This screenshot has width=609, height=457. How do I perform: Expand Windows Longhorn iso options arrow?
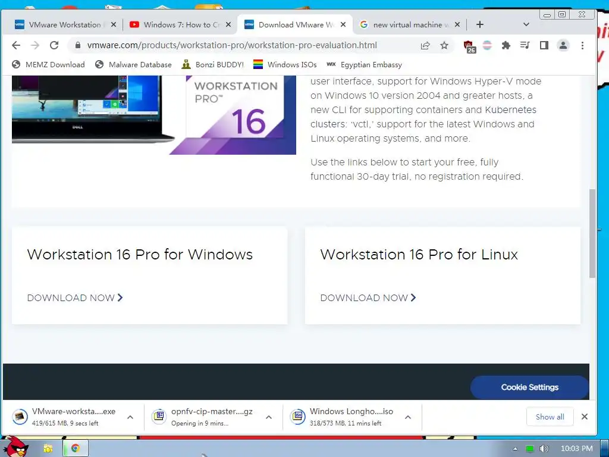tap(408, 417)
